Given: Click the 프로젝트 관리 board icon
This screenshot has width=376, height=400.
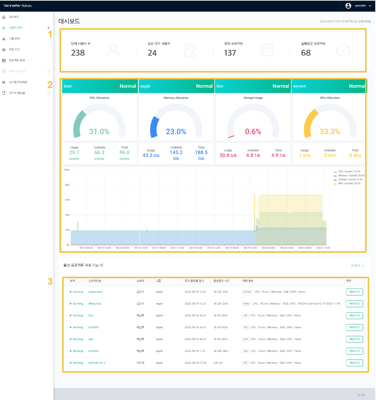Looking at the screenshot, I should tap(4, 60).
